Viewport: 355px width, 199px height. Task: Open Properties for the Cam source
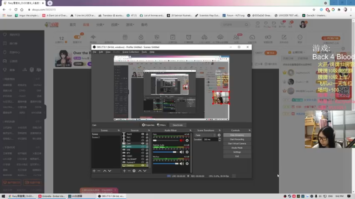pyautogui.click(x=148, y=125)
